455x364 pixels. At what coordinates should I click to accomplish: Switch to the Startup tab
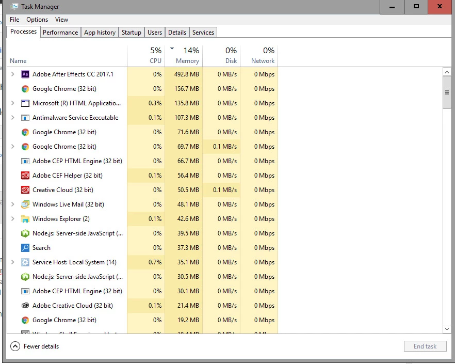131,32
